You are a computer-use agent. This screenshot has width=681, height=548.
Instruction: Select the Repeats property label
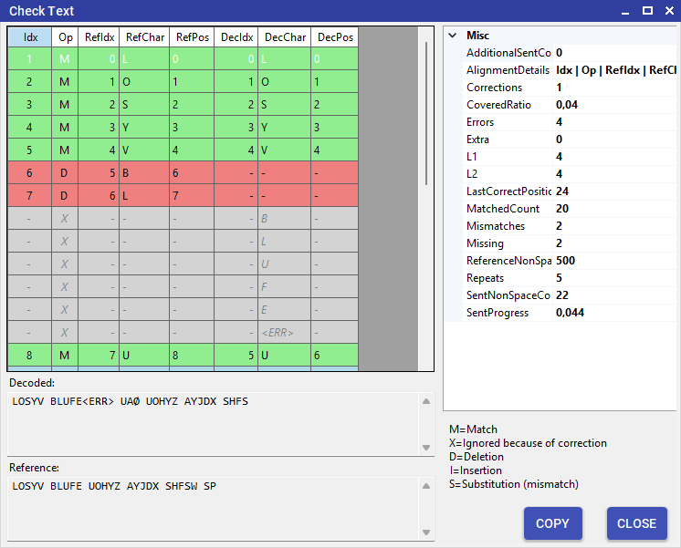click(485, 278)
